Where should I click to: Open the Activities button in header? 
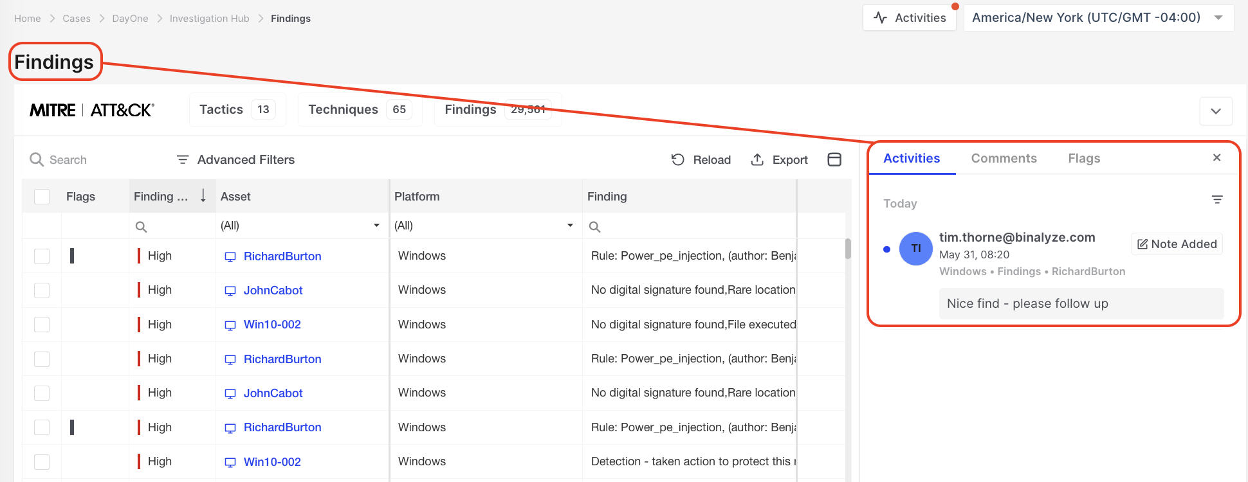pos(910,18)
